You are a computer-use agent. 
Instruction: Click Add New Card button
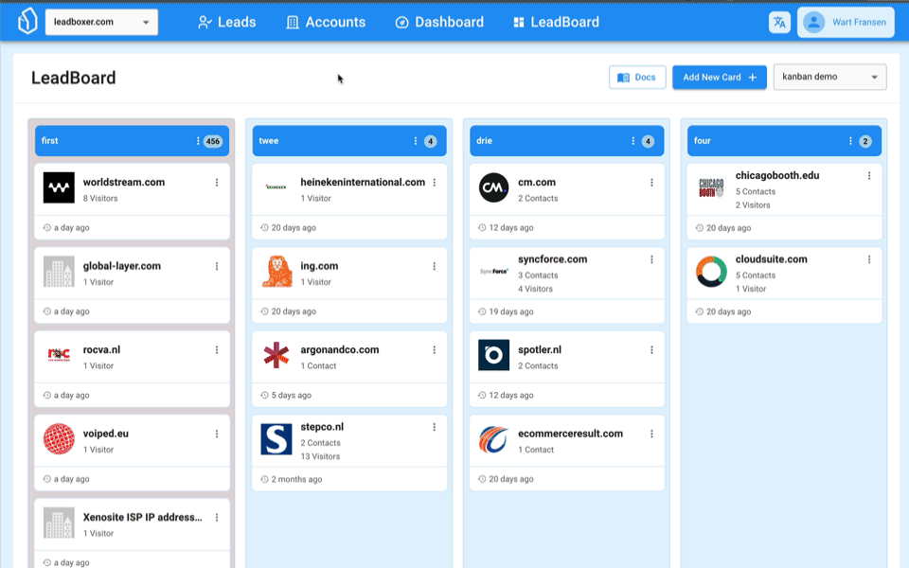pos(720,77)
